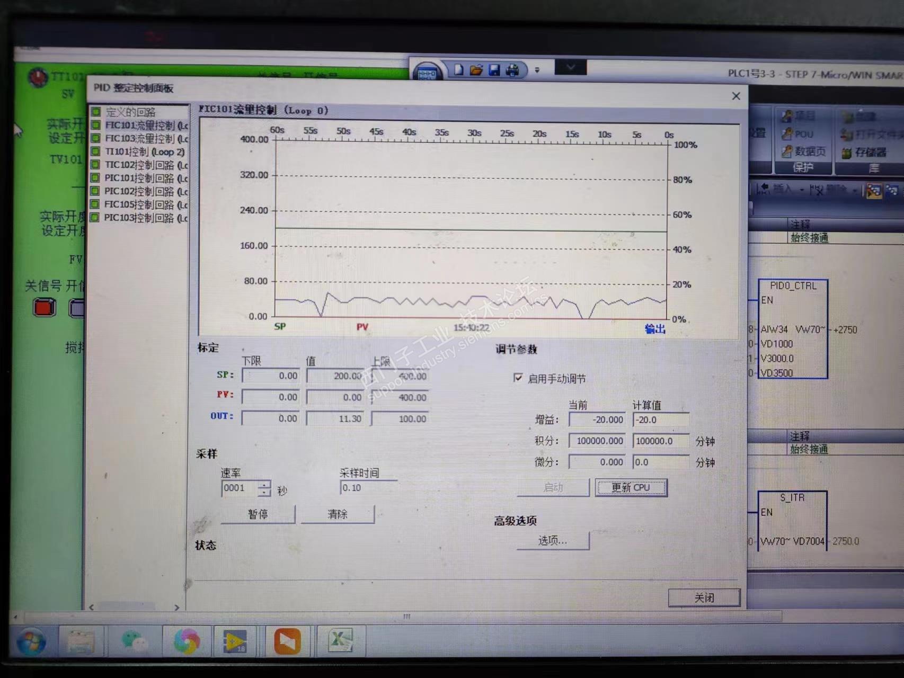
Task: Select FIC105控制回路 in the loop list
Action: (146, 205)
